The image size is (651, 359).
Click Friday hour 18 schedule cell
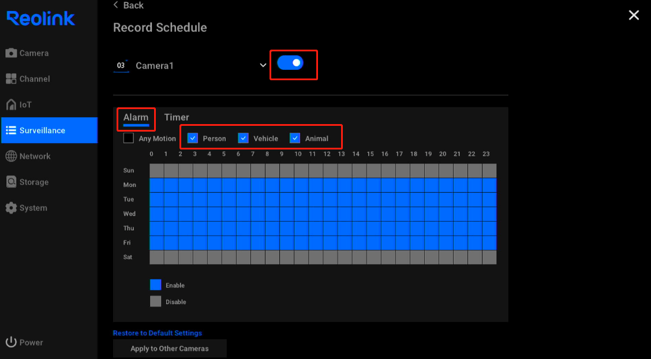pyautogui.click(x=417, y=243)
